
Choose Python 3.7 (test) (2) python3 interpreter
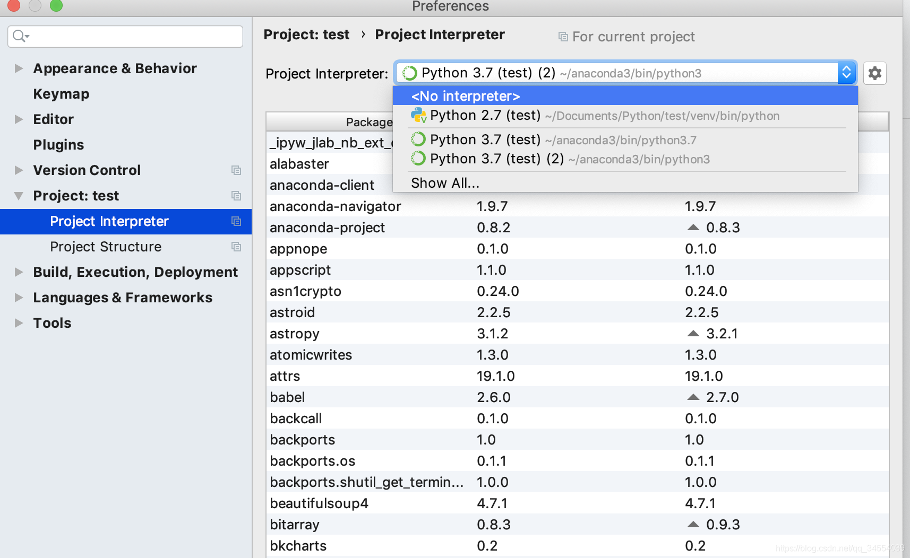(x=625, y=159)
